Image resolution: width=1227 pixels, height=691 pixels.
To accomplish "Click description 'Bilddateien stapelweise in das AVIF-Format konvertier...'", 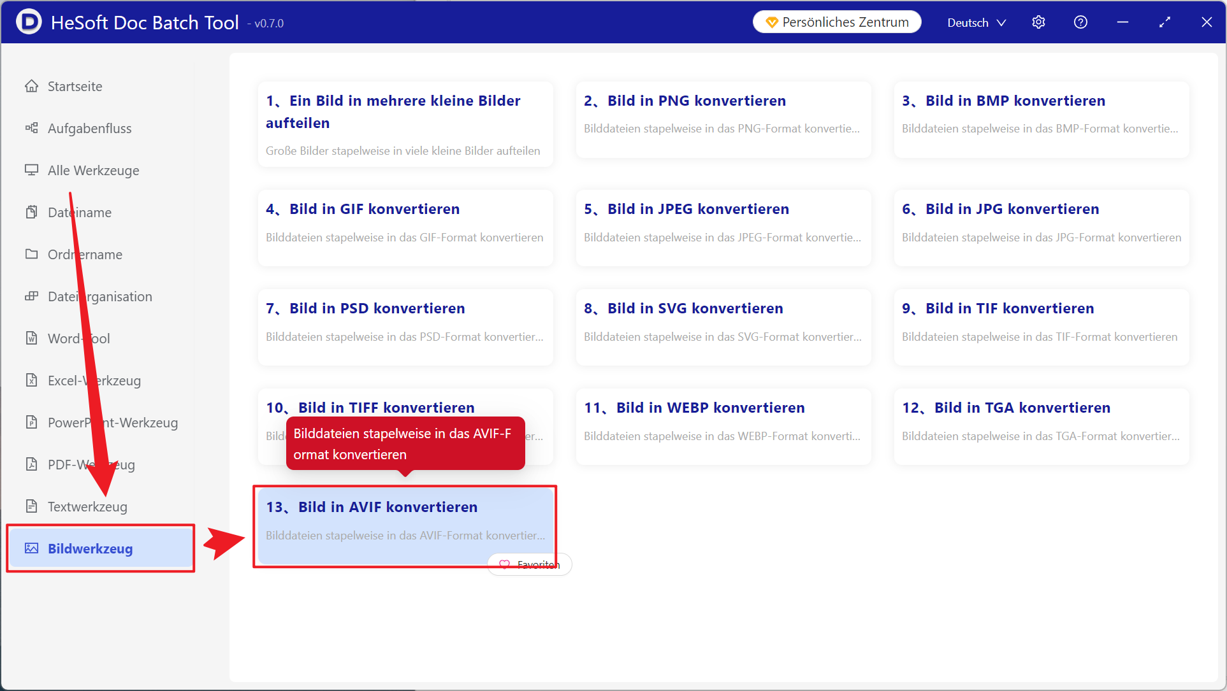I will click(x=405, y=536).
